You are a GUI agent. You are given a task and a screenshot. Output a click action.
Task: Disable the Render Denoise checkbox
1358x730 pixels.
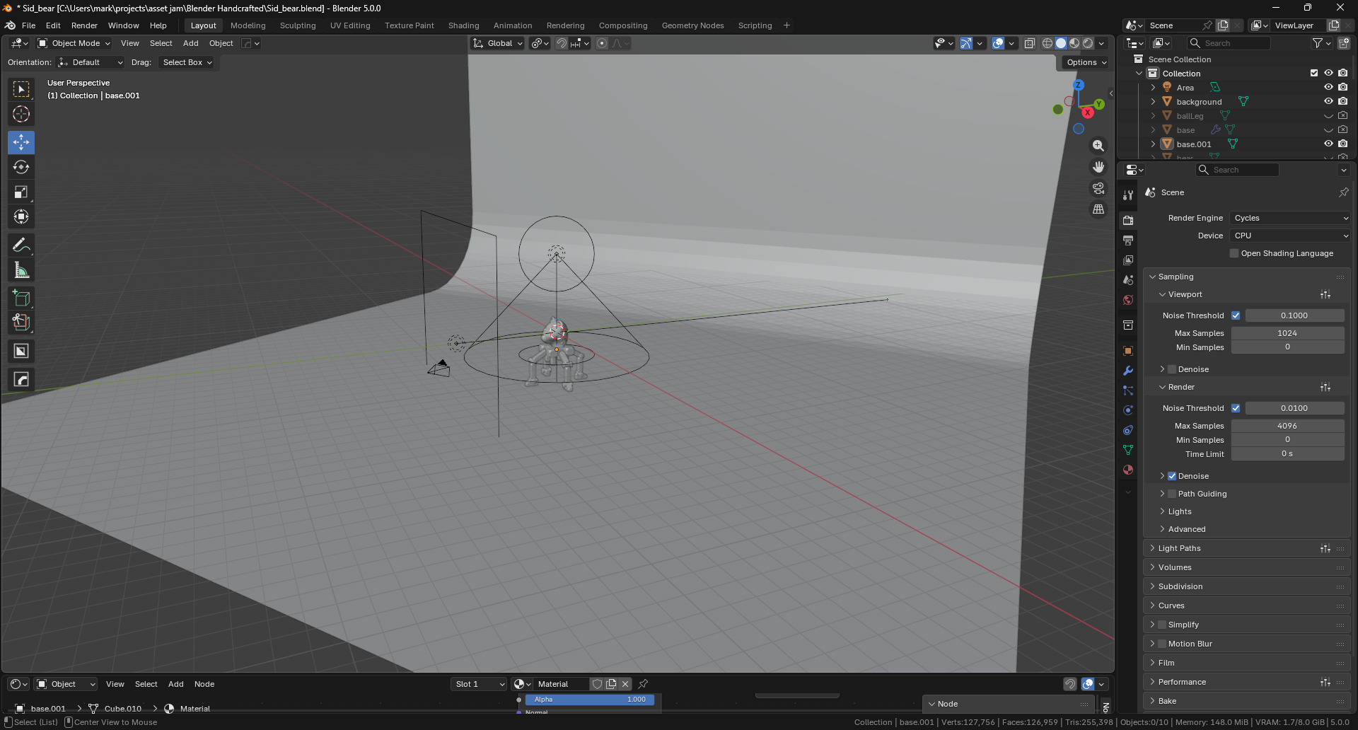pos(1172,476)
